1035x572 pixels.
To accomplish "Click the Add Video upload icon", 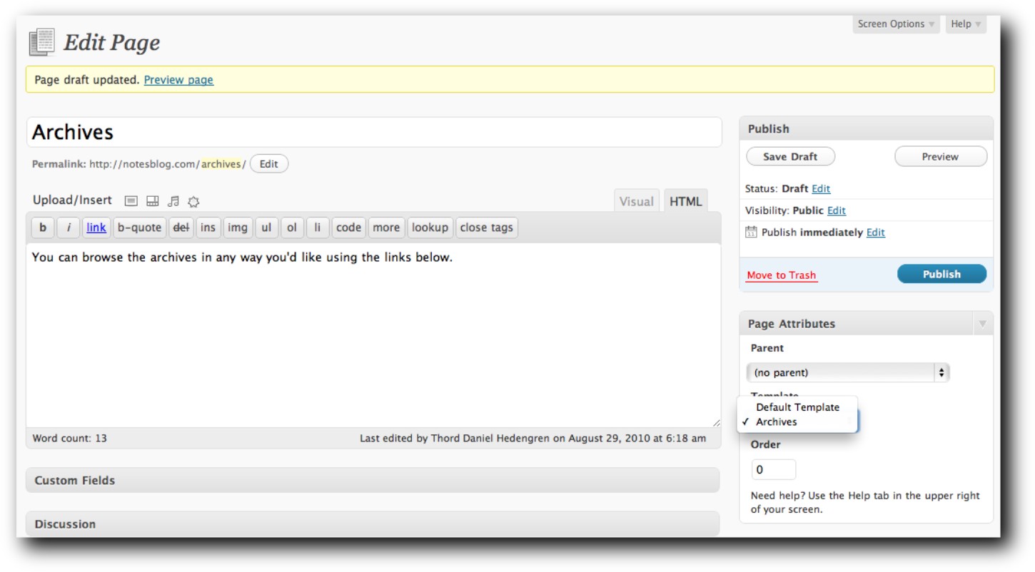I will coord(152,202).
